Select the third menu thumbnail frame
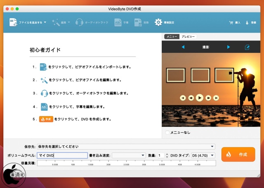 pyautogui.click(x=224, y=75)
